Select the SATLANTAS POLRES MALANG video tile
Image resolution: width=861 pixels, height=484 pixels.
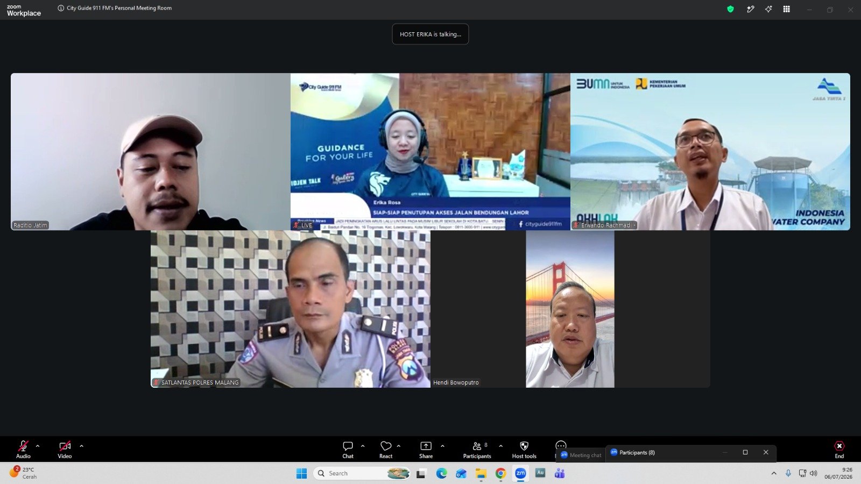click(291, 309)
